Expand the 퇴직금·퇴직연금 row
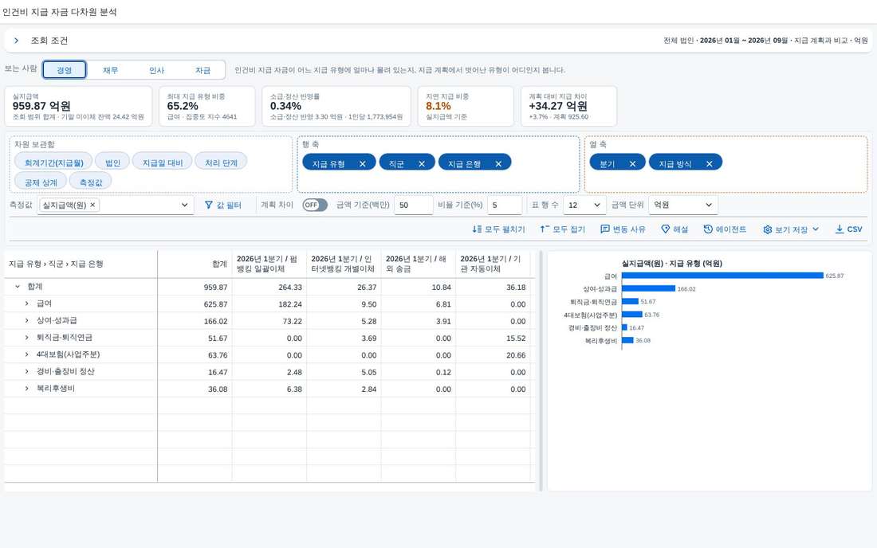Image resolution: width=877 pixels, height=548 pixels. (26, 338)
